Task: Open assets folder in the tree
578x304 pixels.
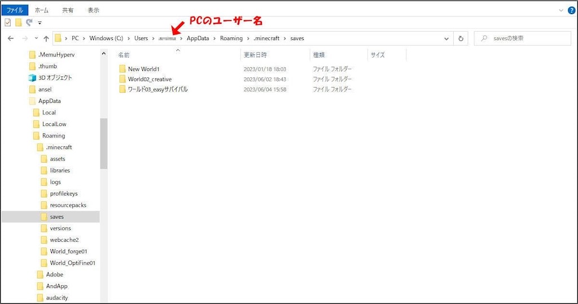Action: (x=58, y=159)
